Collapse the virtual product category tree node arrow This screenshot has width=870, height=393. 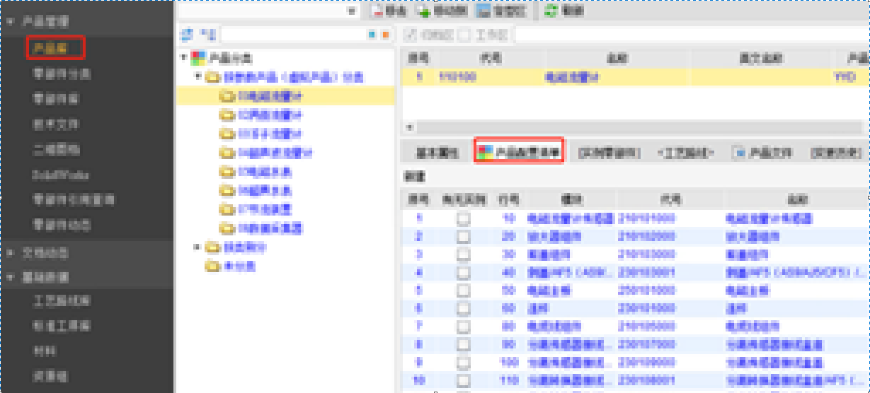pyautogui.click(x=198, y=77)
